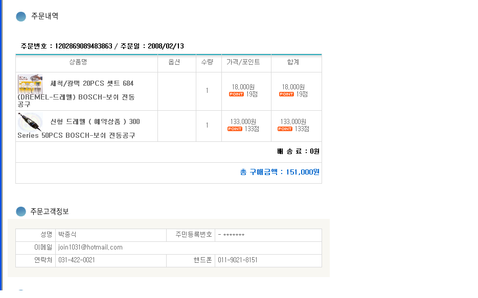Click POINT badge under 133,000원 in 가격/포인트 column
This screenshot has width=478, height=298.
tap(235, 129)
